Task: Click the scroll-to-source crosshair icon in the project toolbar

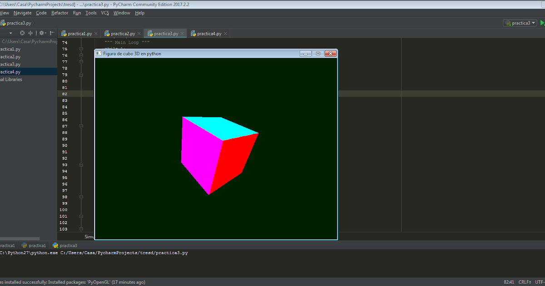Action: pyautogui.click(x=22, y=33)
